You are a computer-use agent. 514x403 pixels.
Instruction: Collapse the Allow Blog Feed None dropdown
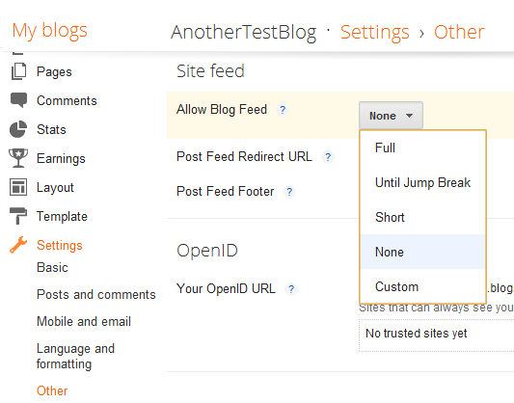(x=391, y=116)
